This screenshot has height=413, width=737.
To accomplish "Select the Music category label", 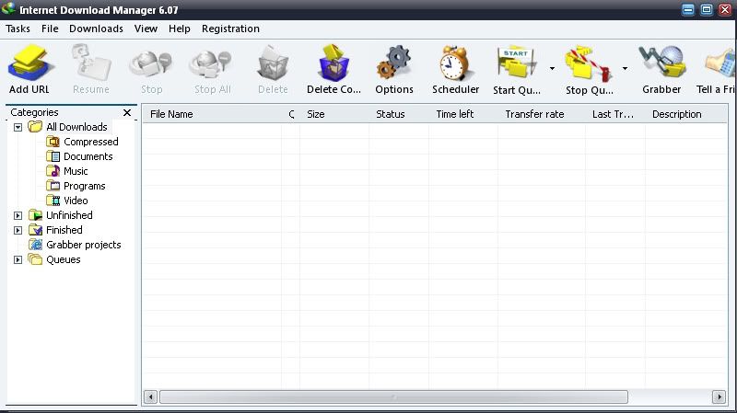I will (76, 171).
